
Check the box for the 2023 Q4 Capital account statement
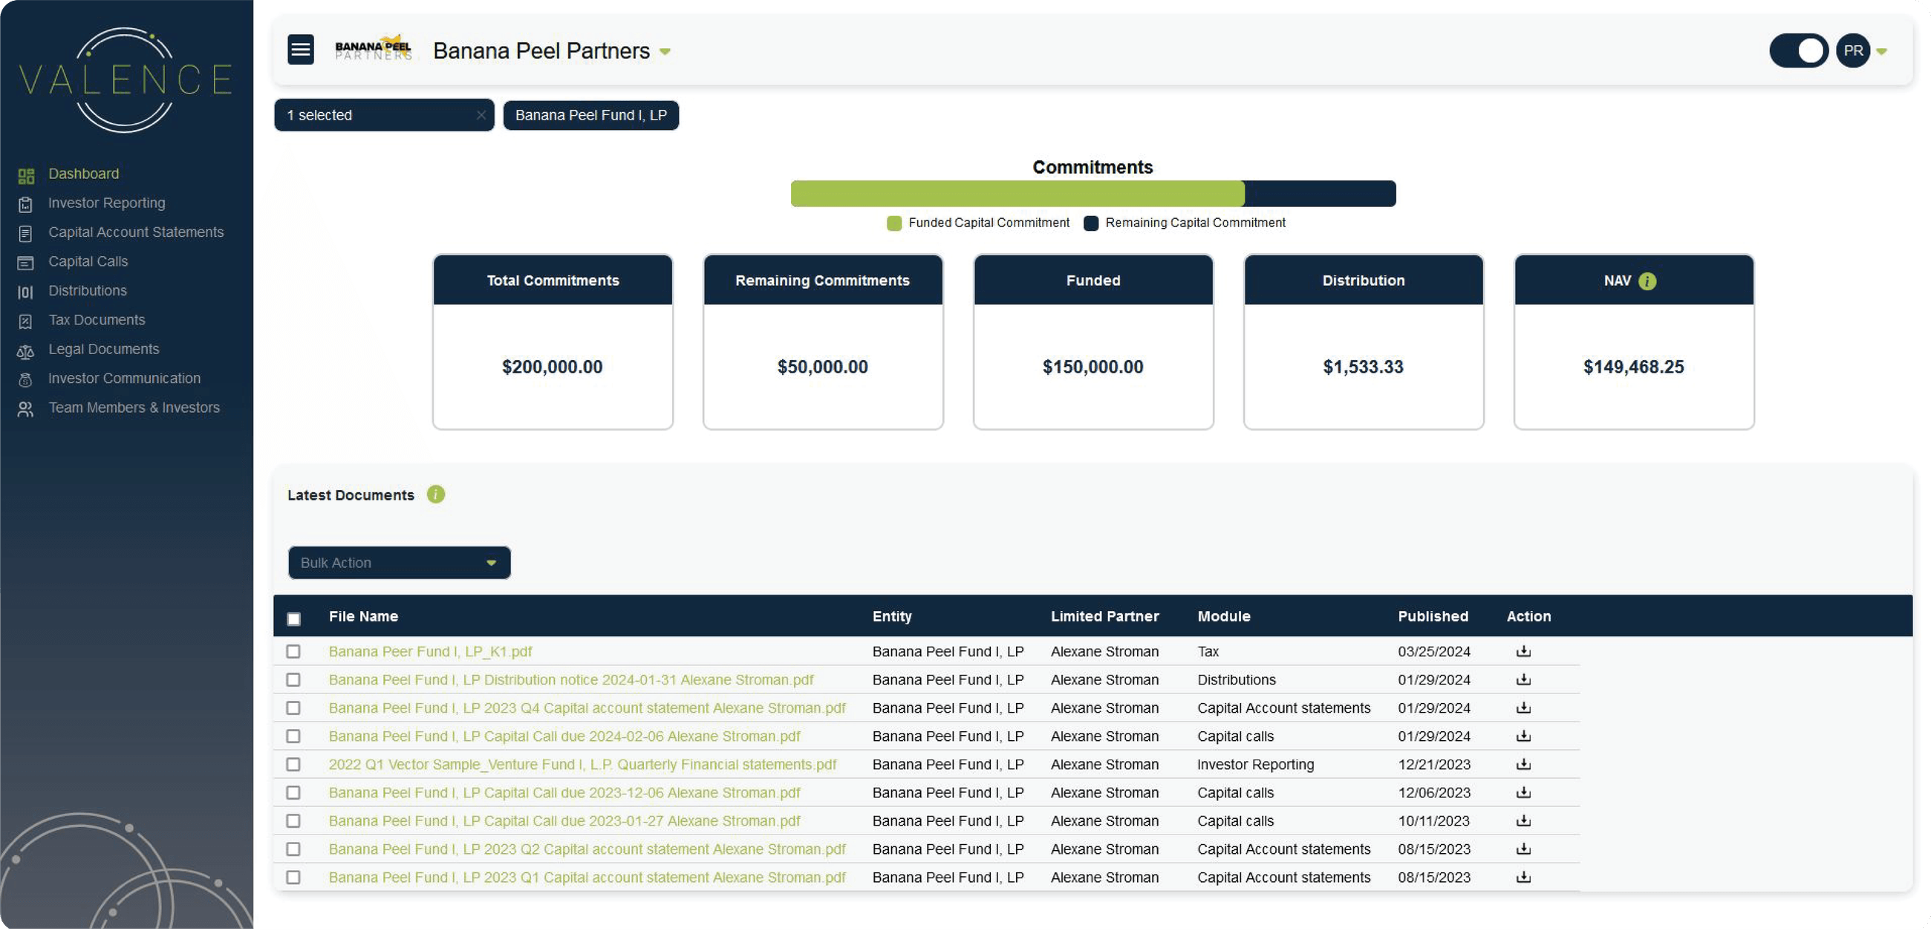(x=294, y=708)
